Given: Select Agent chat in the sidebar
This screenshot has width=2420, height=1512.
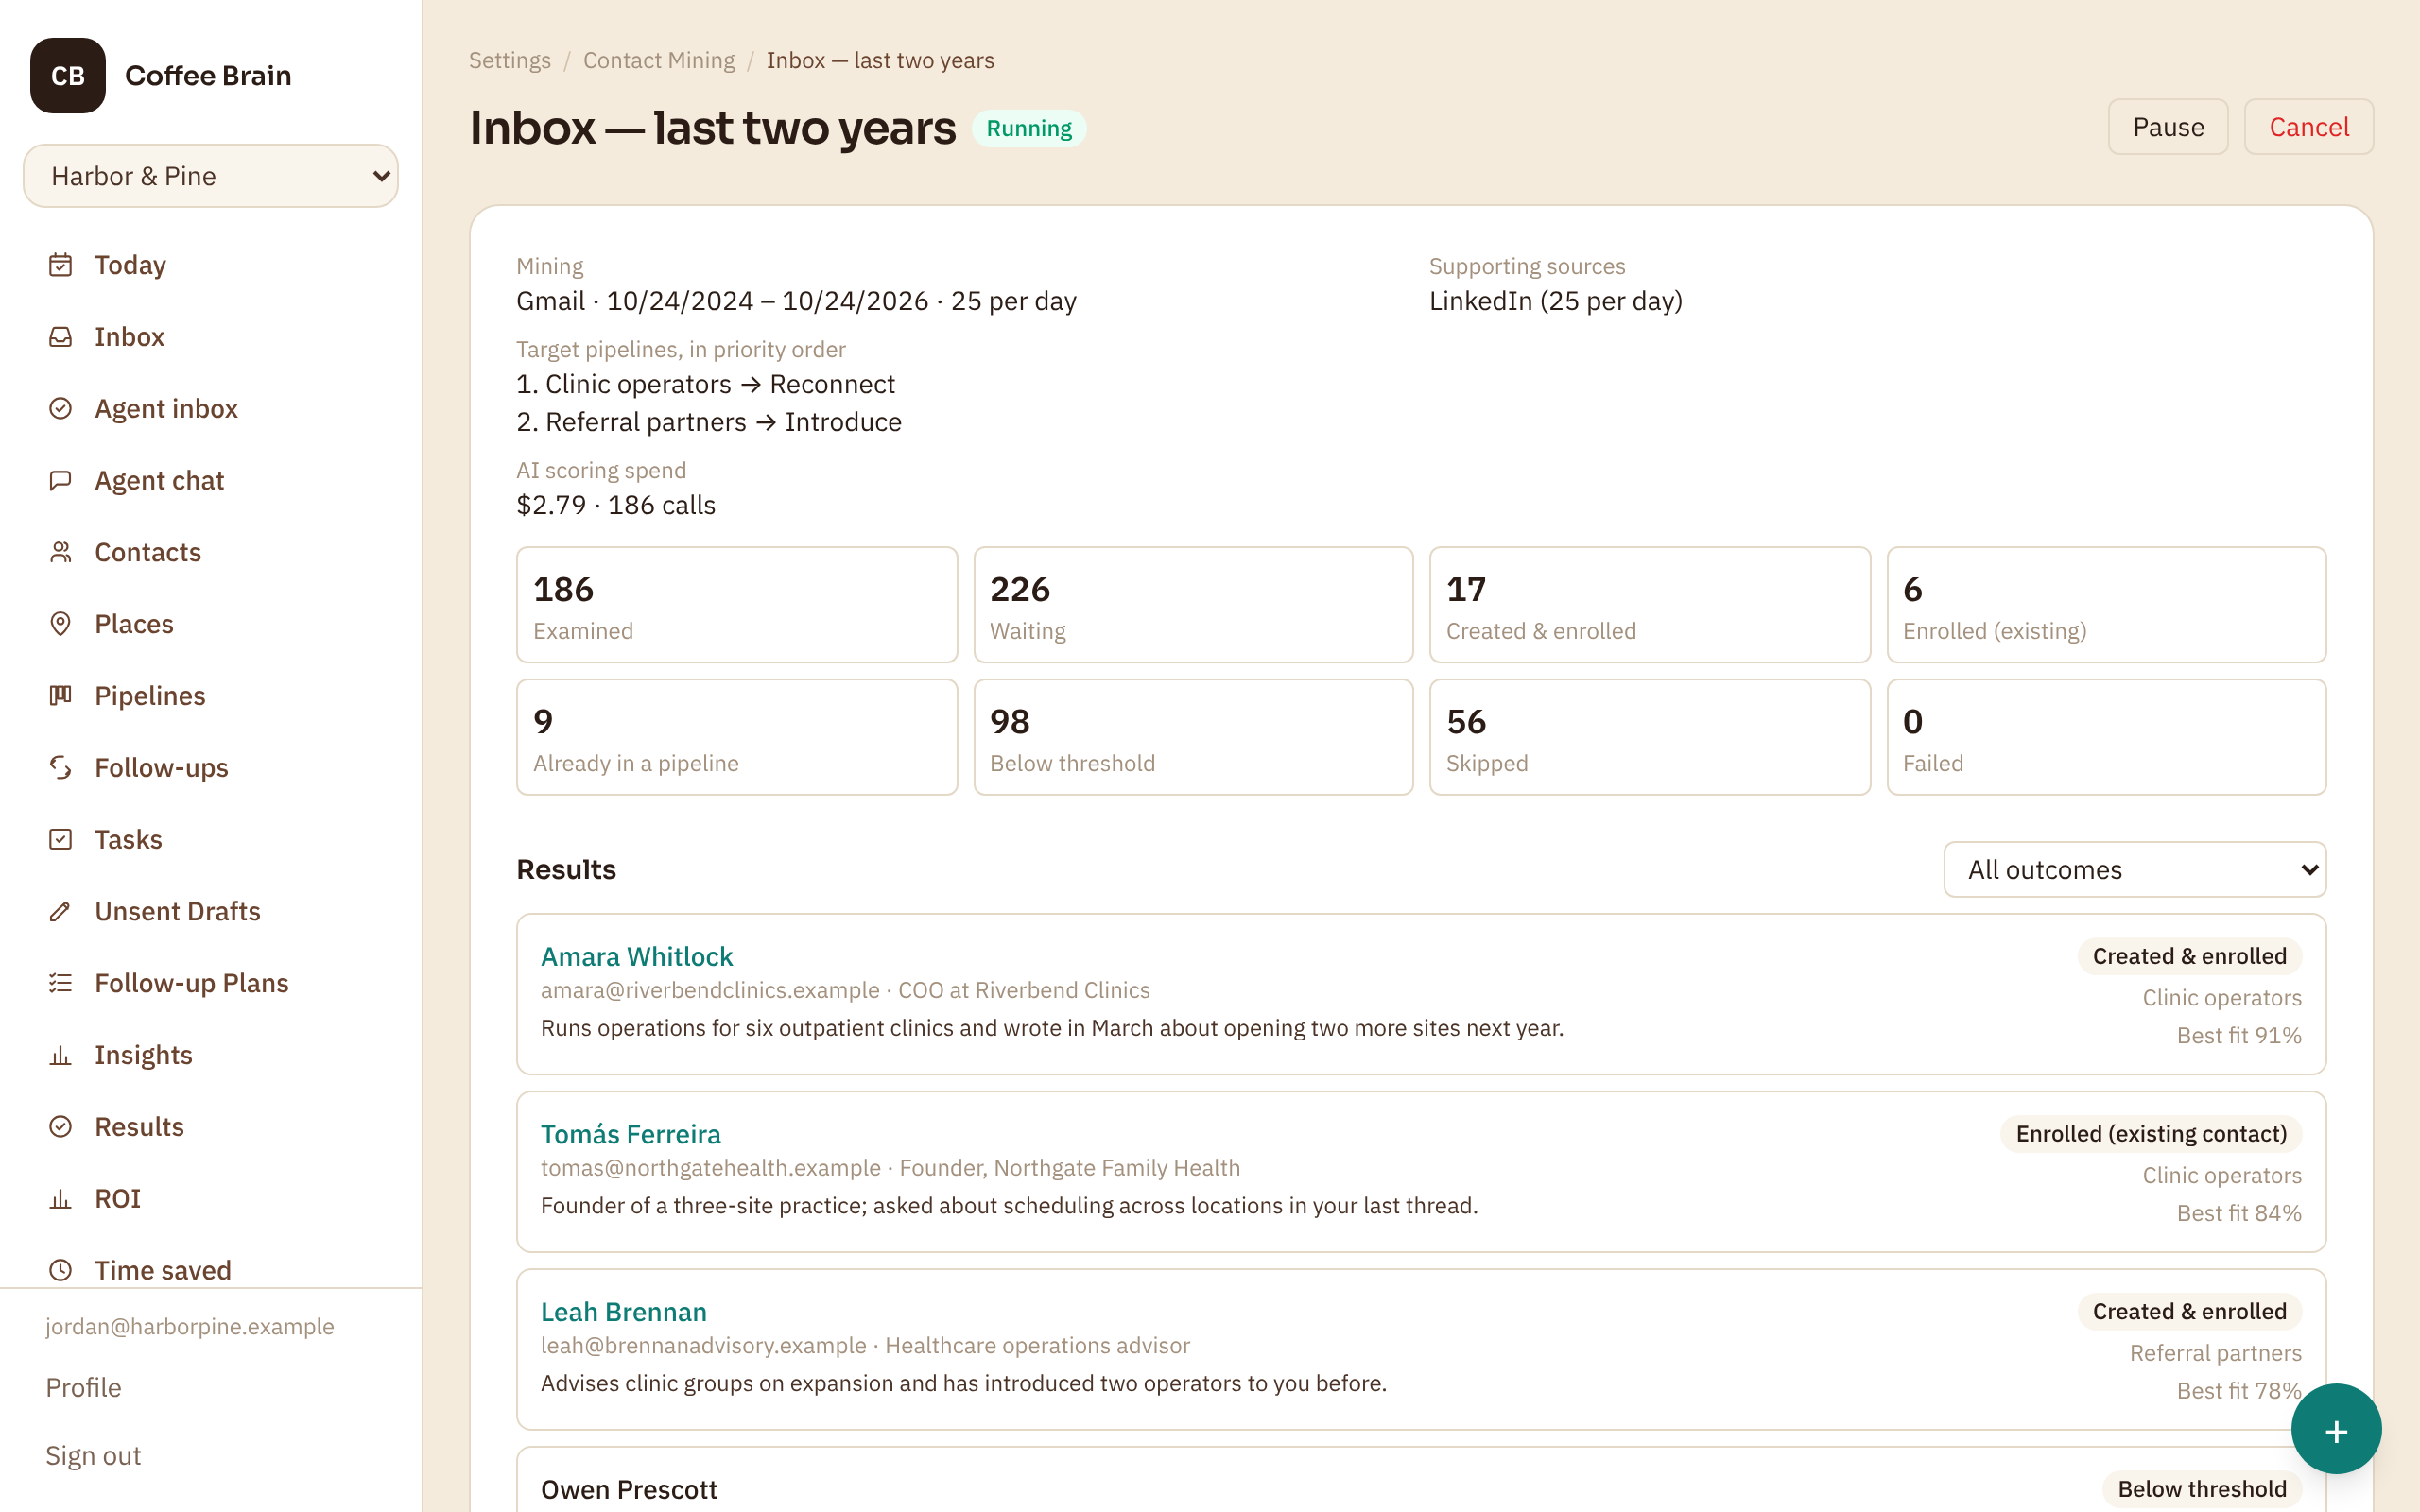Looking at the screenshot, I should click(x=159, y=481).
